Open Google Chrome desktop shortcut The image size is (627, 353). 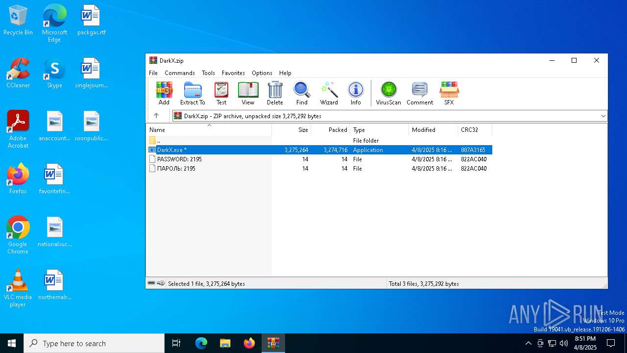click(x=18, y=235)
